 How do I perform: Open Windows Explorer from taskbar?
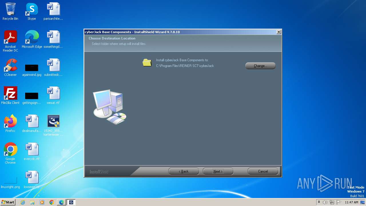point(32,202)
